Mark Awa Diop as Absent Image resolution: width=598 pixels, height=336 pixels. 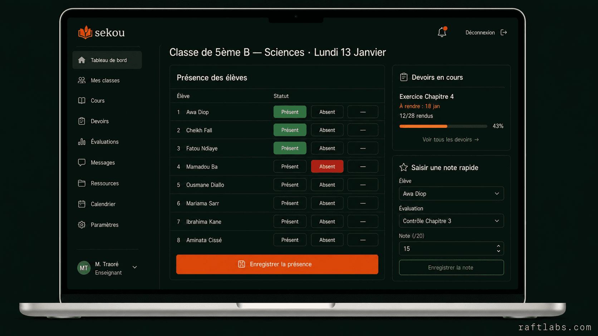pyautogui.click(x=327, y=112)
